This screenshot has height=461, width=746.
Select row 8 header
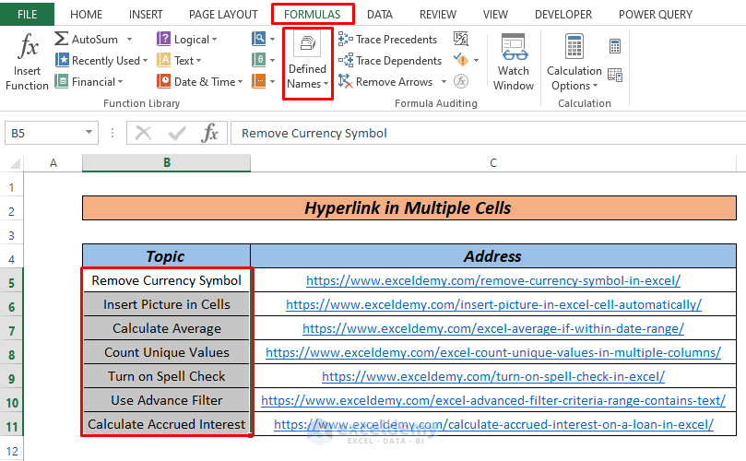tap(11, 354)
